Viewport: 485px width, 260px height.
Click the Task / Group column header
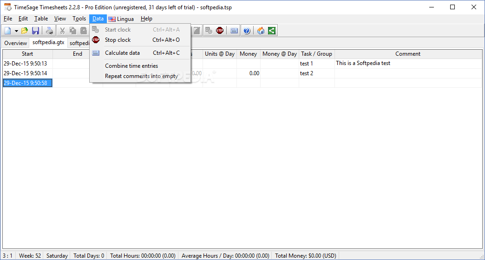[316, 54]
